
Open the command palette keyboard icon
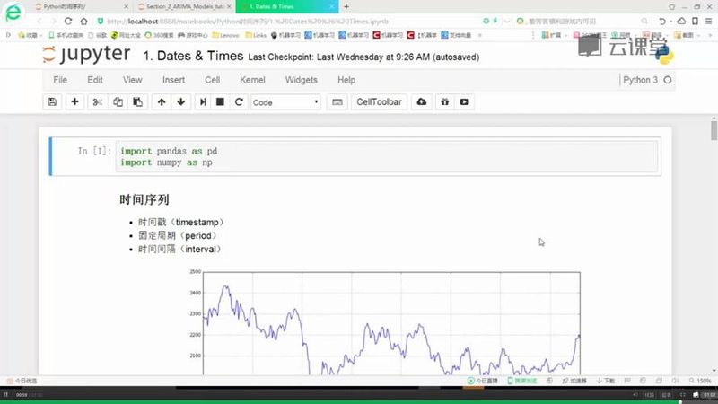click(x=337, y=102)
